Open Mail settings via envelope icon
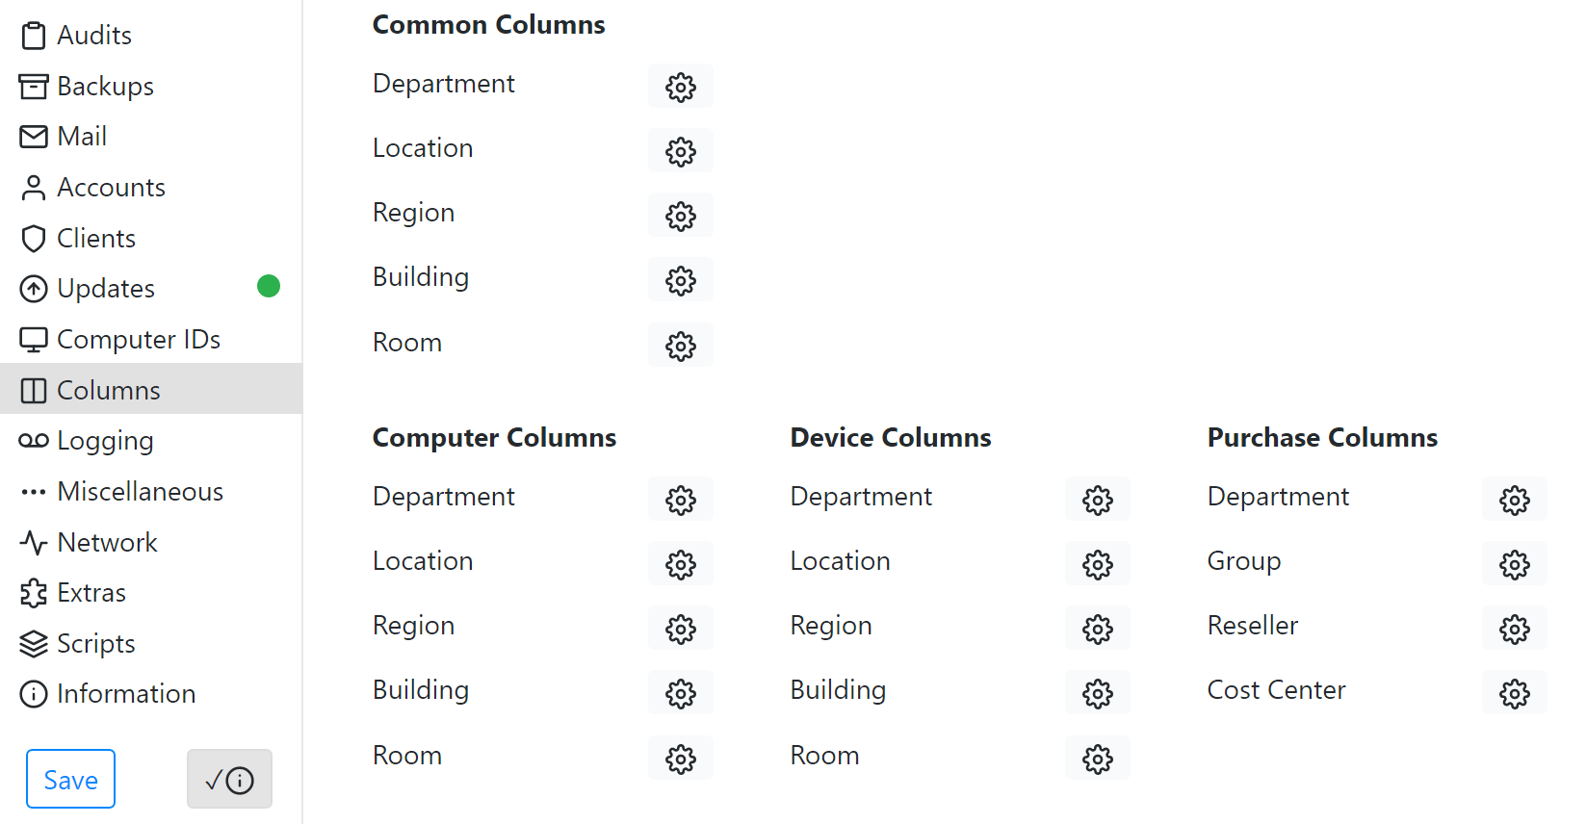Screen dimensions: 1587x824 [35, 136]
